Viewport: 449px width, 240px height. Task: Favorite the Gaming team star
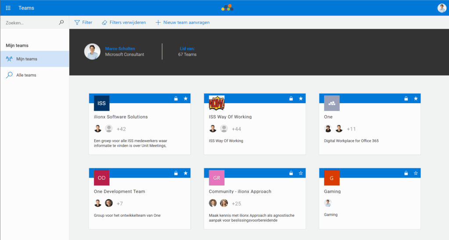[x=416, y=173]
